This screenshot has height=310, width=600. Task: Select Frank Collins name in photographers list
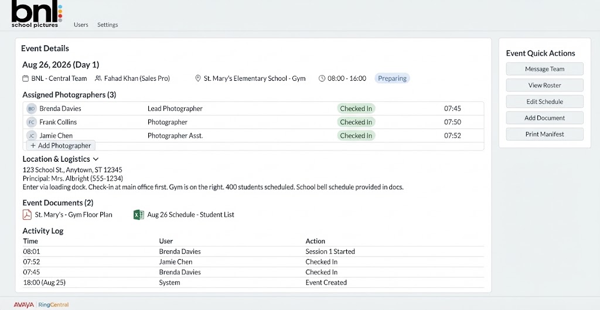coord(58,122)
